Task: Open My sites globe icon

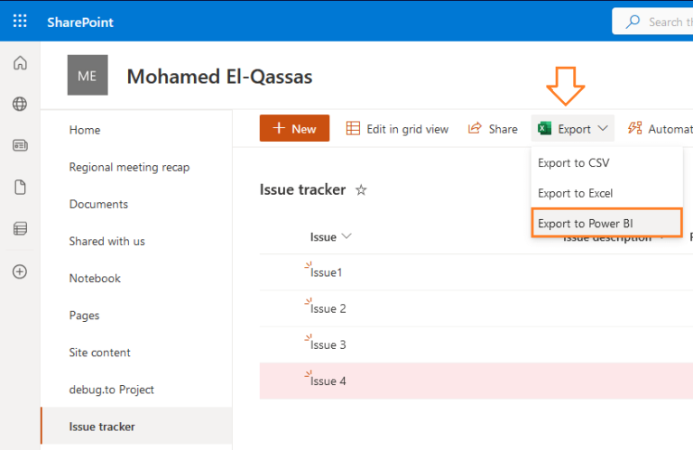Action: [20, 104]
